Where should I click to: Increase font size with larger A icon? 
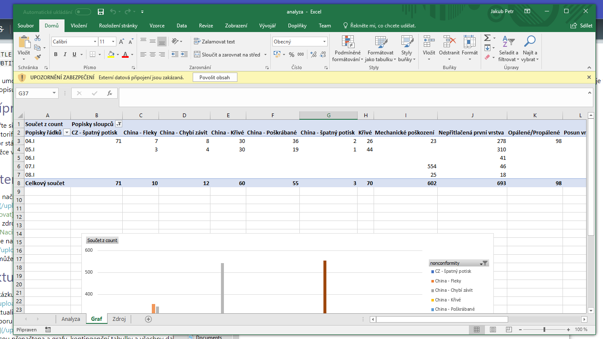(x=121, y=42)
